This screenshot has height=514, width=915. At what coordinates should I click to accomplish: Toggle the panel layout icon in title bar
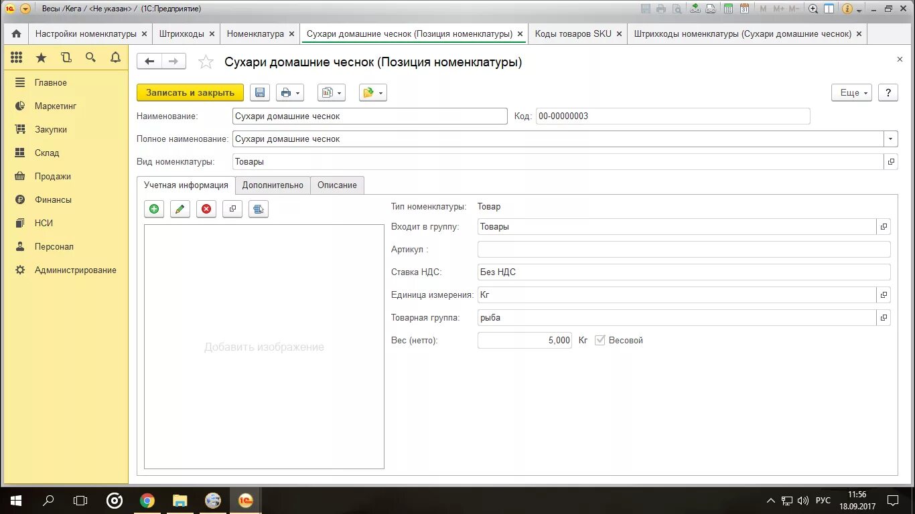829,9
